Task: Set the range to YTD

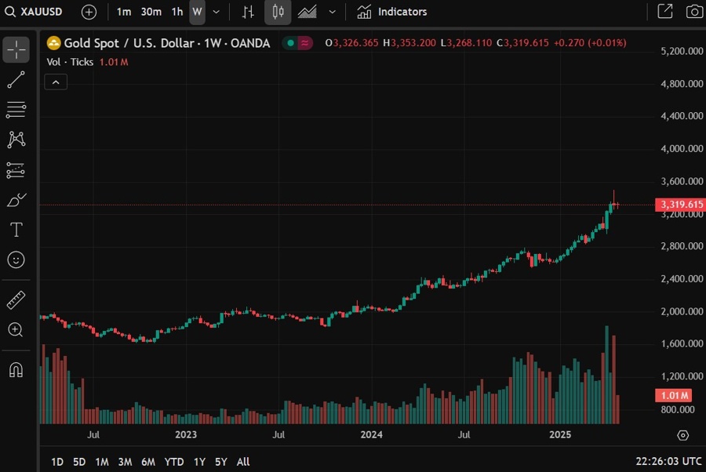Action: 174,462
